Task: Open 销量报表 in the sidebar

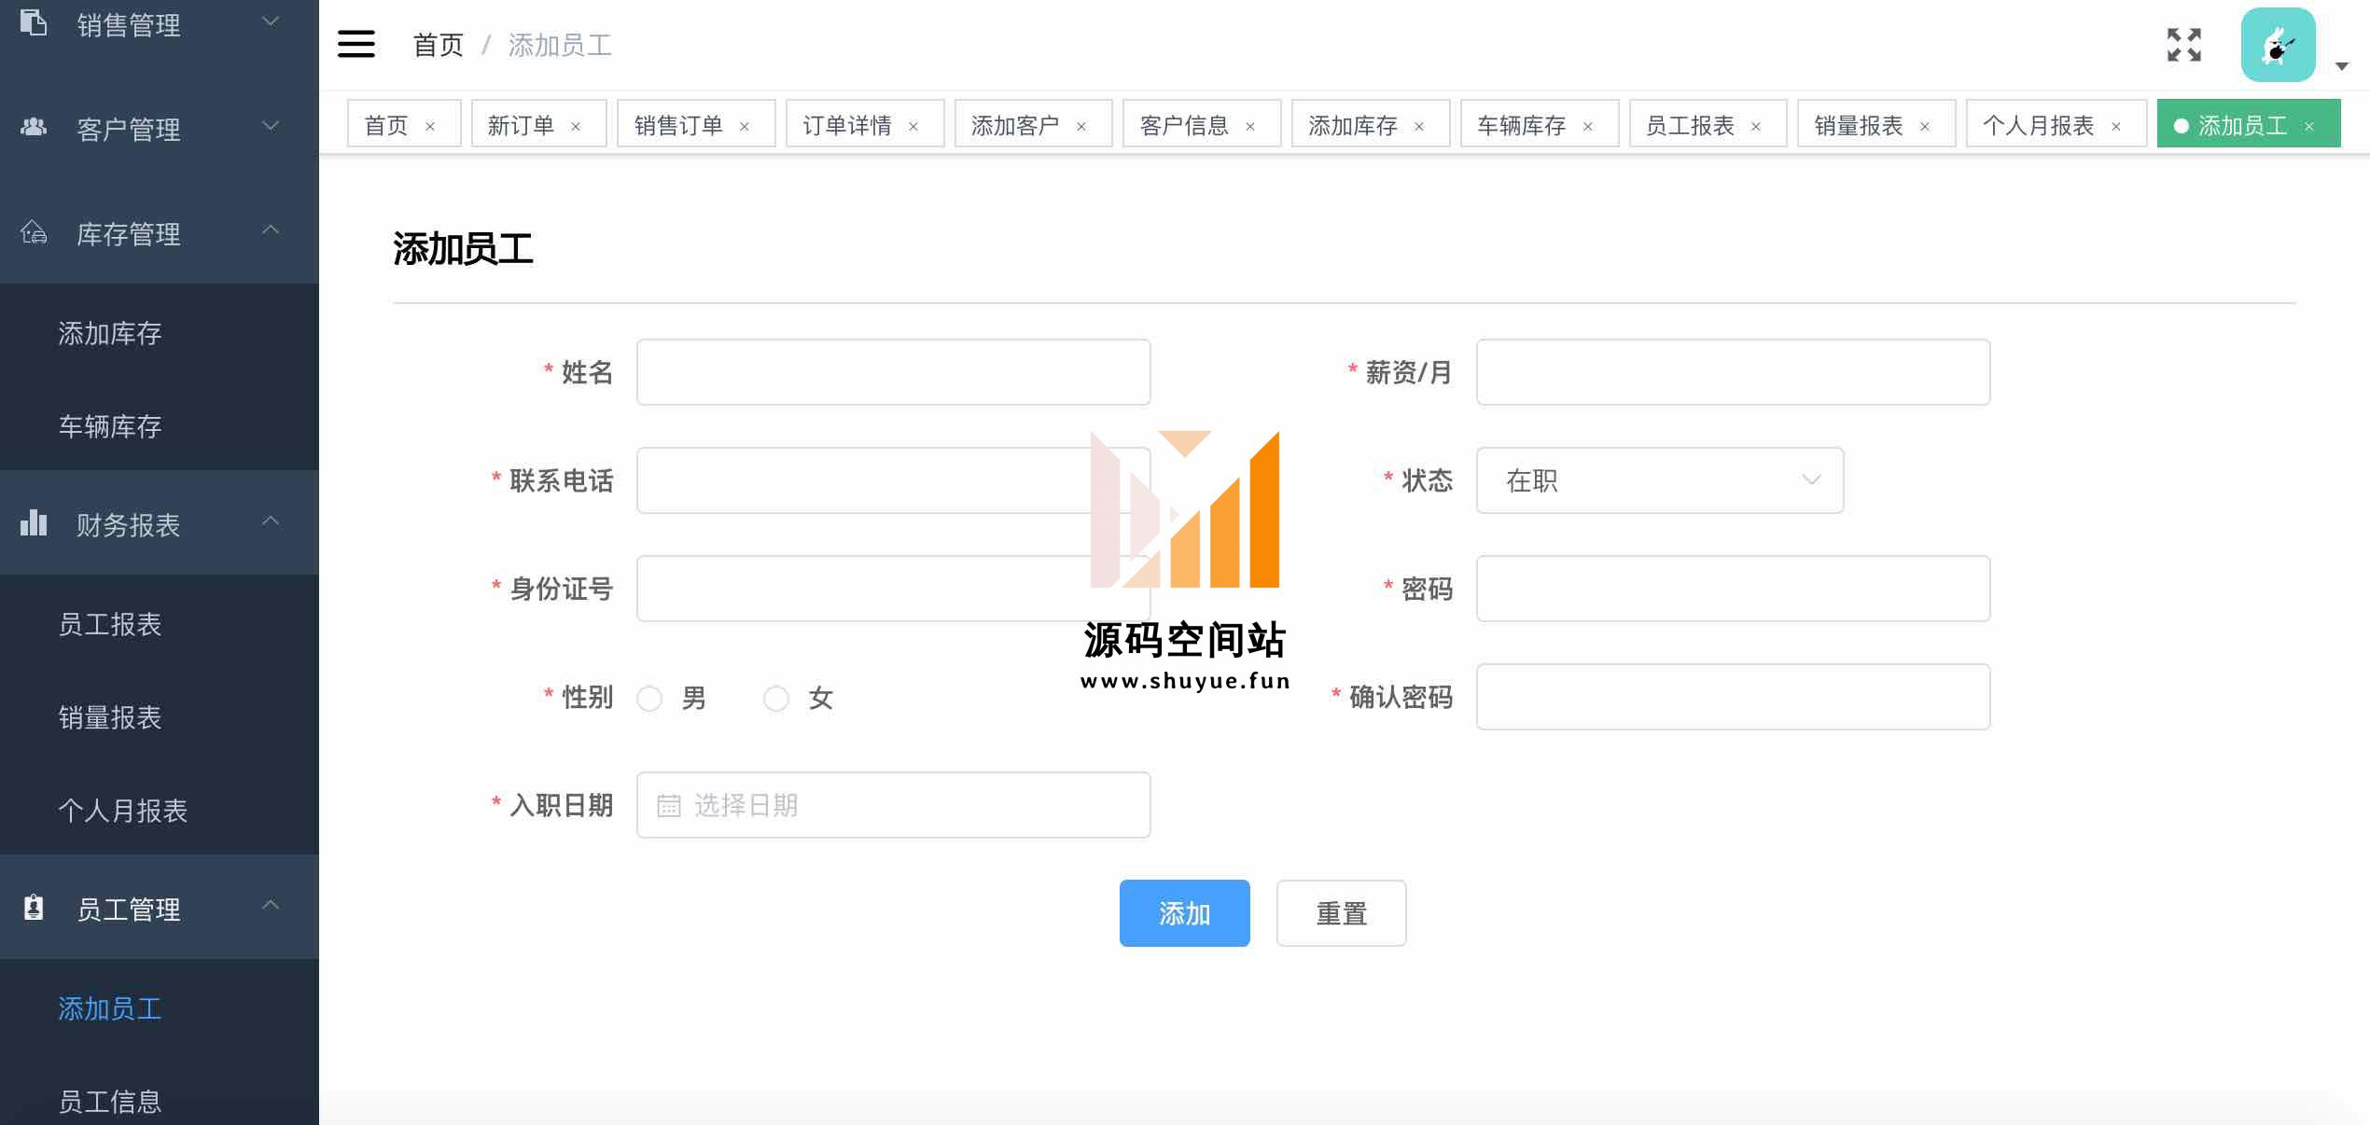Action: pos(160,717)
